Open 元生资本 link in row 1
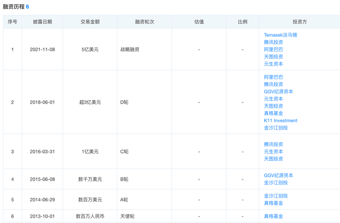Viewport: 340px width, 223px height. coord(273,64)
